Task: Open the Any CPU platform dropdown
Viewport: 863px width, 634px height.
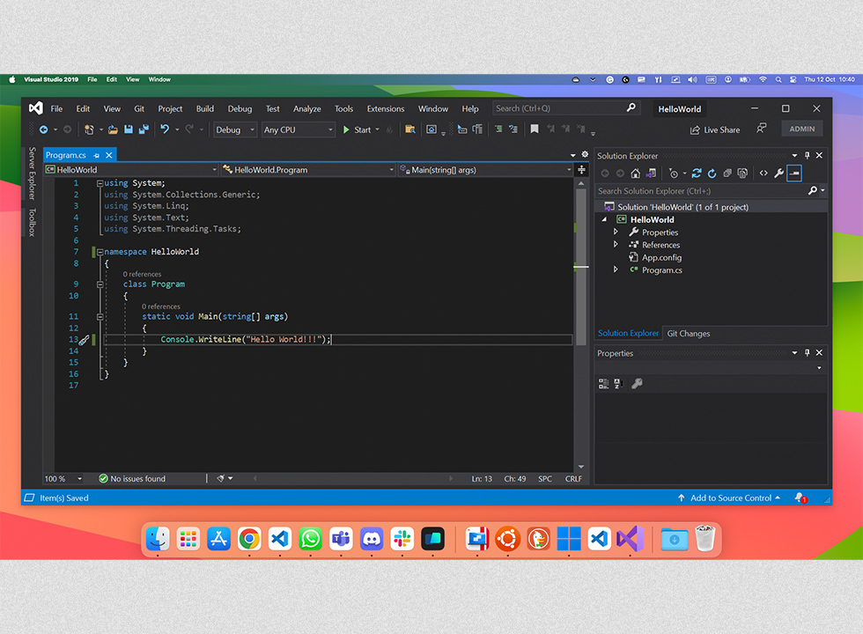Action: [298, 129]
